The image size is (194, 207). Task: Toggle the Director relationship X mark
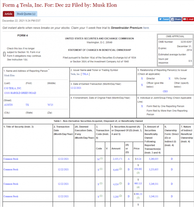click(142, 78)
